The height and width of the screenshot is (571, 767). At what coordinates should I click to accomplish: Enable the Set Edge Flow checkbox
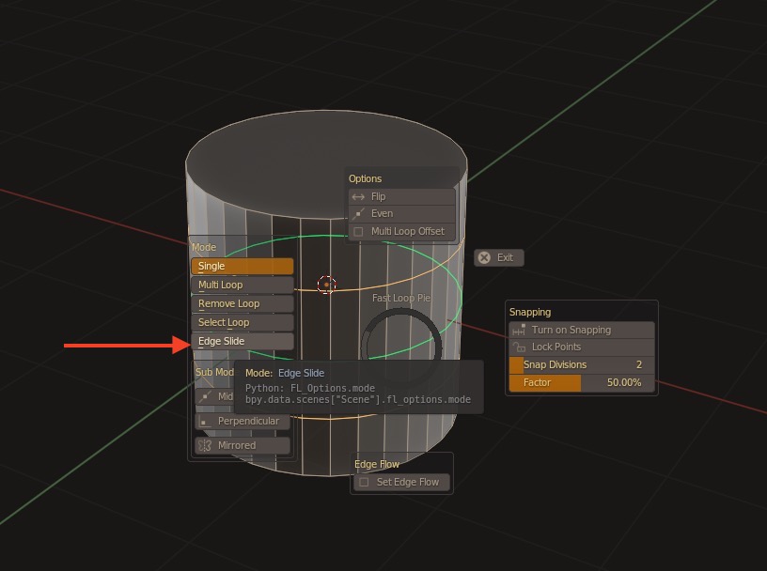click(x=364, y=483)
